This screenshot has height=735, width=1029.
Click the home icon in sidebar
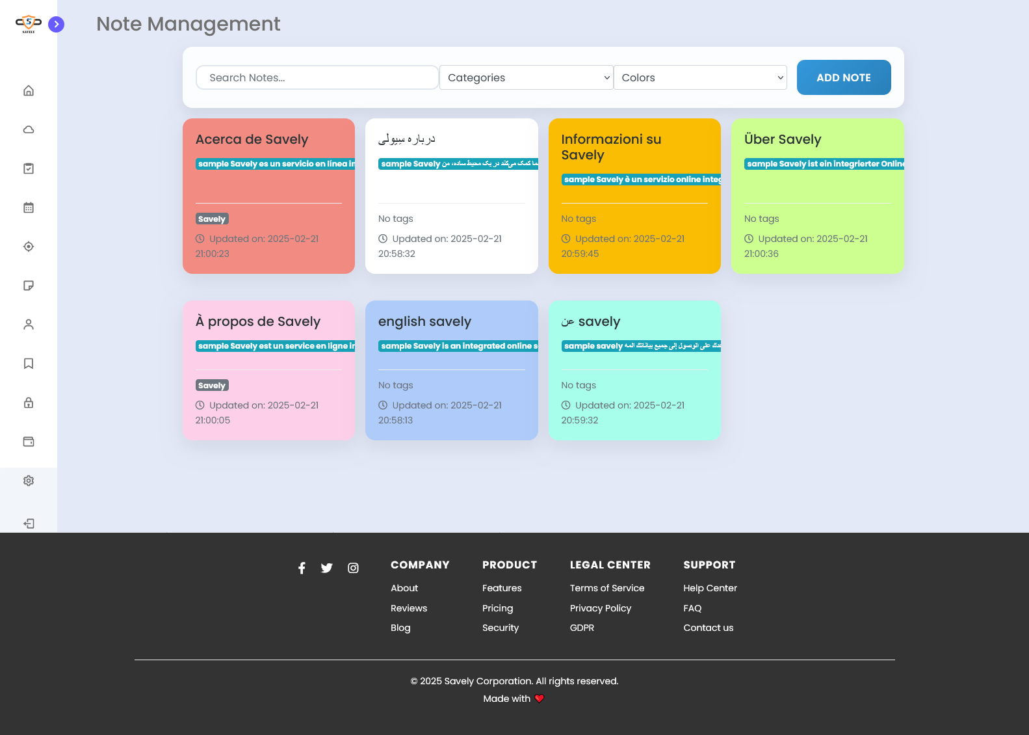click(x=29, y=90)
